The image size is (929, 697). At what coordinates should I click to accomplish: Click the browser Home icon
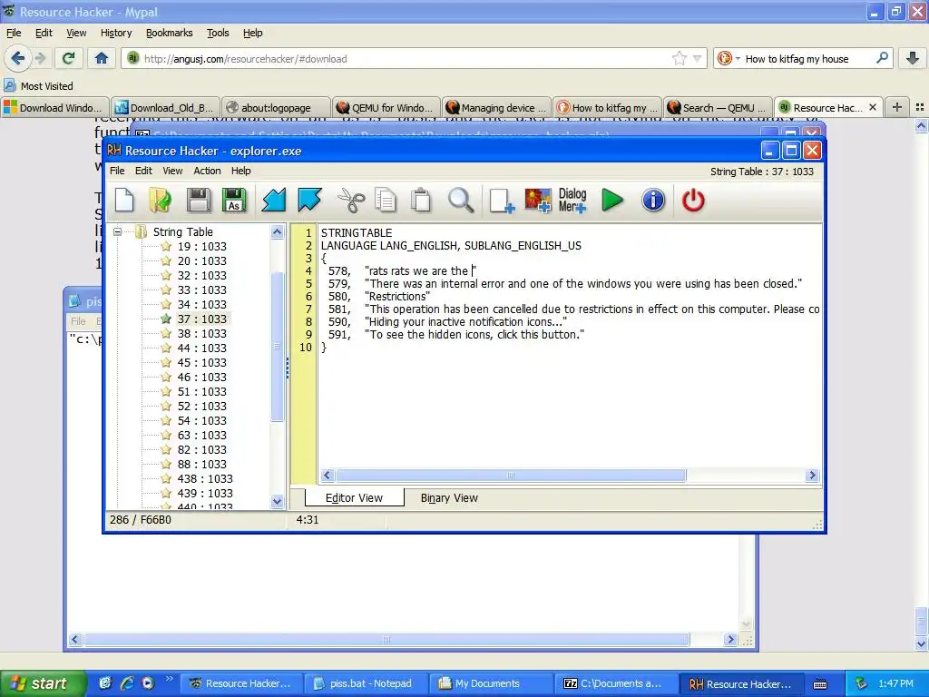(x=102, y=58)
